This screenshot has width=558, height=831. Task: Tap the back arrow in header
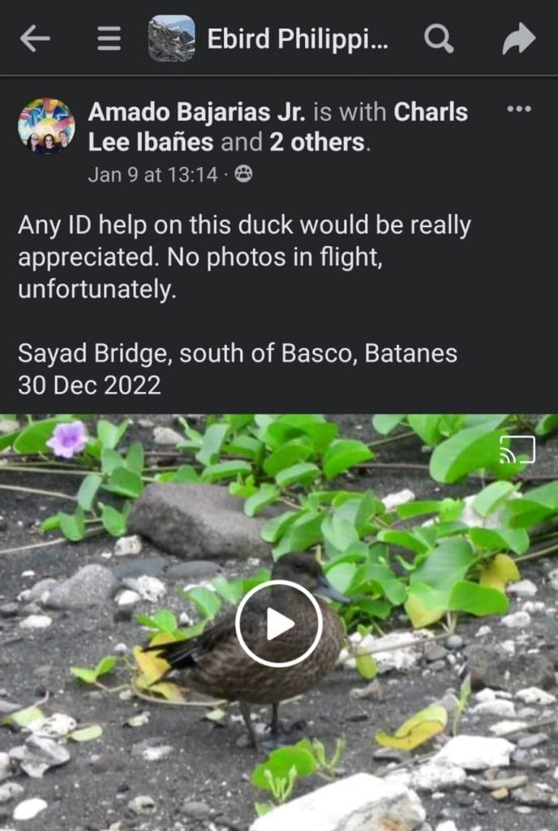tap(35, 38)
